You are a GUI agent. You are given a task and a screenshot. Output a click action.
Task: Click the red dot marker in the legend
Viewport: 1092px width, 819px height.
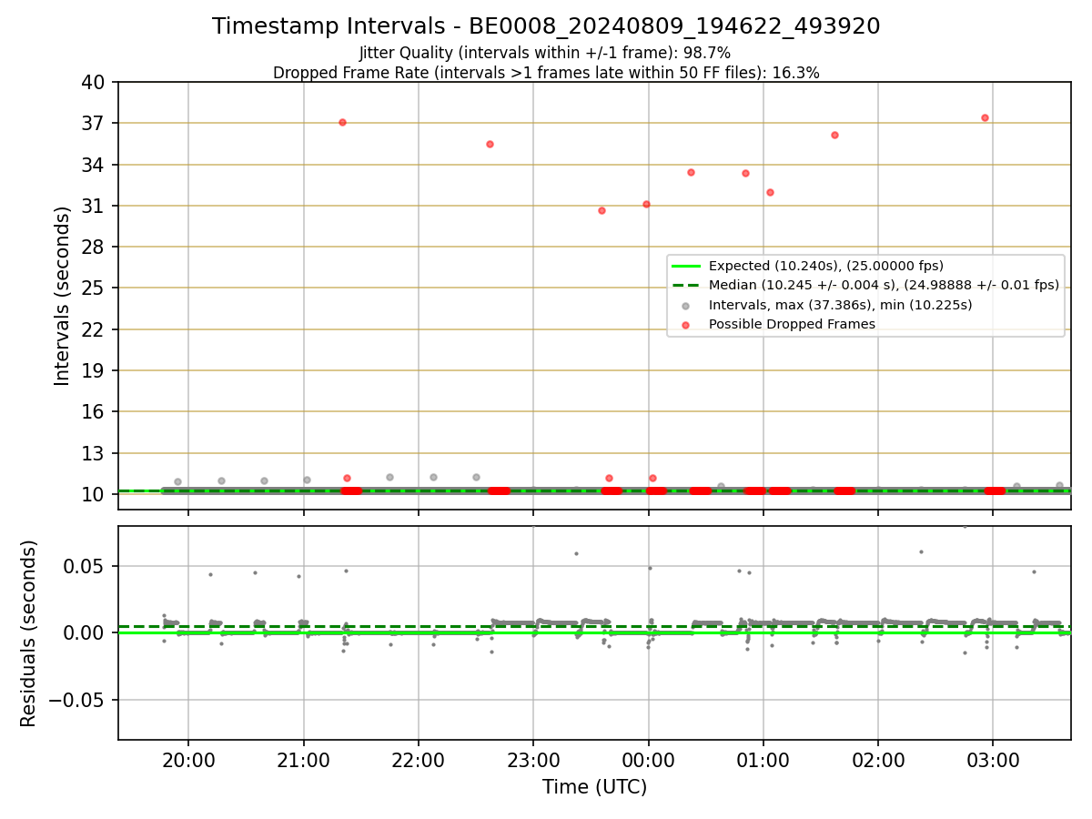click(x=686, y=324)
